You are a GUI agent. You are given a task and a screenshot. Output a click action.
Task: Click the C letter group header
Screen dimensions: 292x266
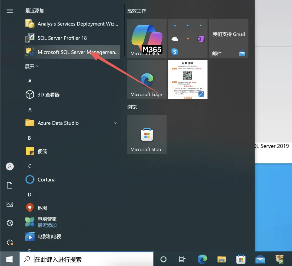pyautogui.click(x=30, y=166)
